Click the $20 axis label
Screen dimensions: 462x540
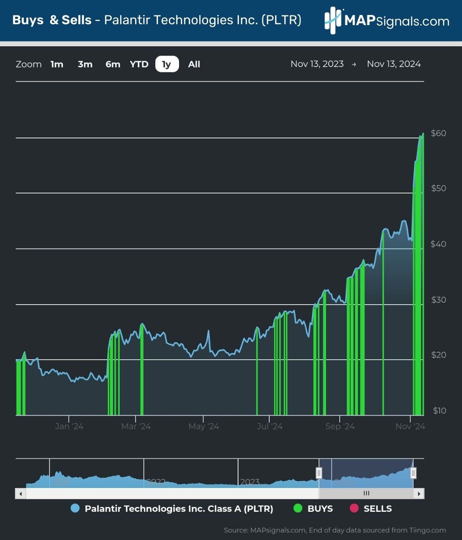tap(439, 355)
